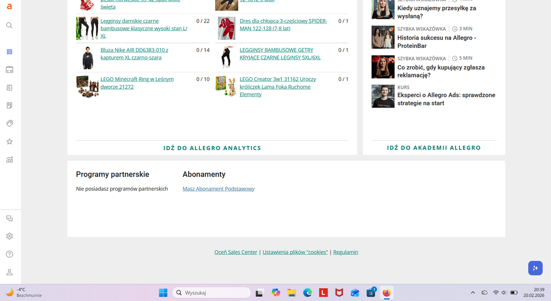Select the dashboard grid icon in the sidebar
This screenshot has width=551, height=301.
[9, 52]
